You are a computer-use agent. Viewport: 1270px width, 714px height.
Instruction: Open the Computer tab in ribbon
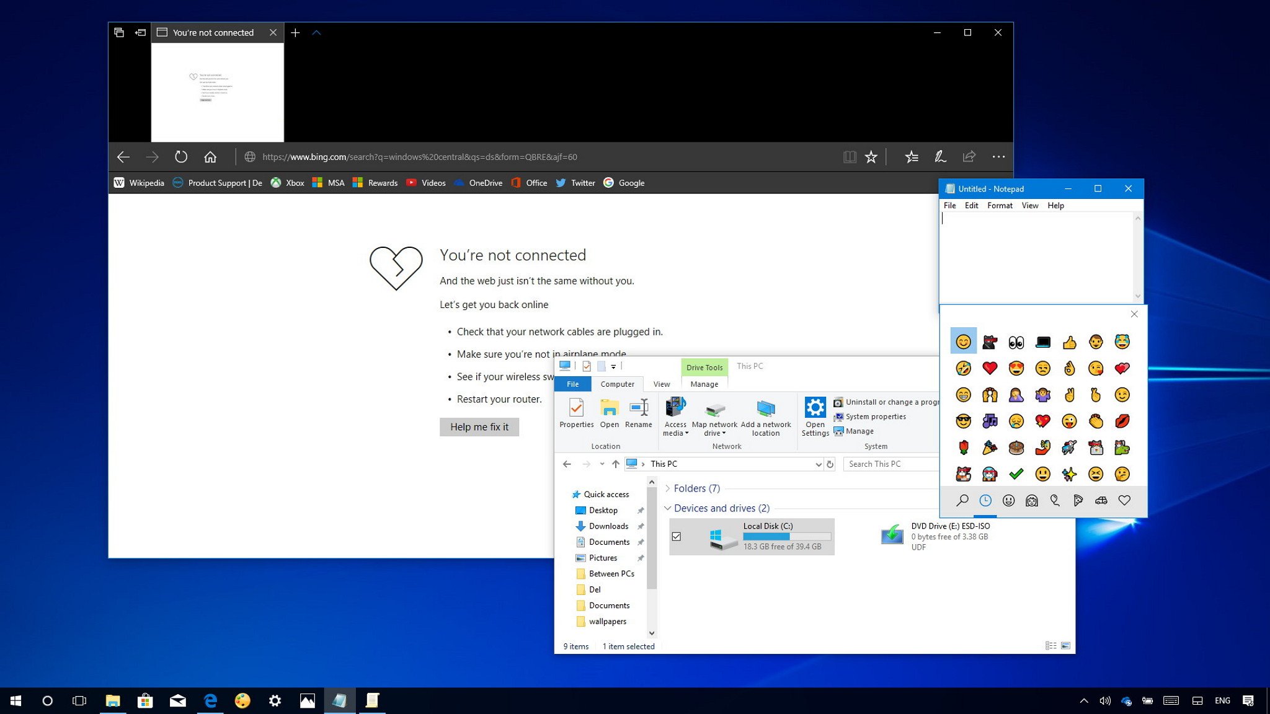(616, 384)
